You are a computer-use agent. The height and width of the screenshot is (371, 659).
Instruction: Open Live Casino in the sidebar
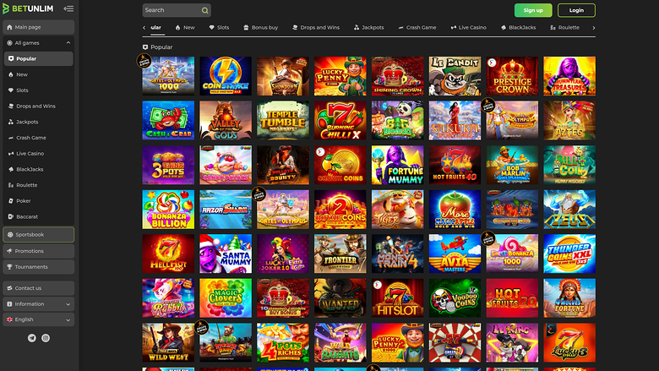39,153
